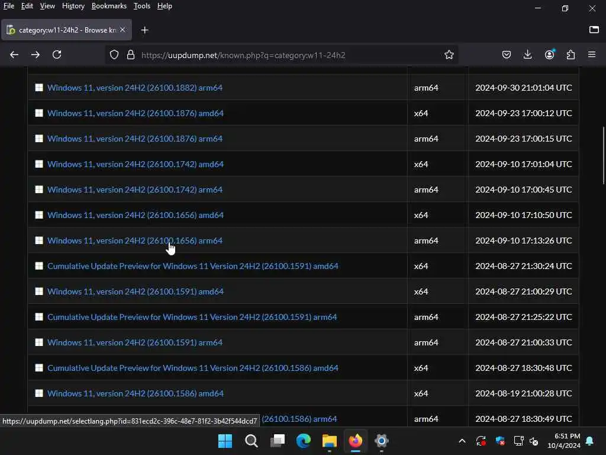This screenshot has height=455, width=606.
Task: Click Windows logo icon beside 26100.1656 arm64
Action: (39, 241)
